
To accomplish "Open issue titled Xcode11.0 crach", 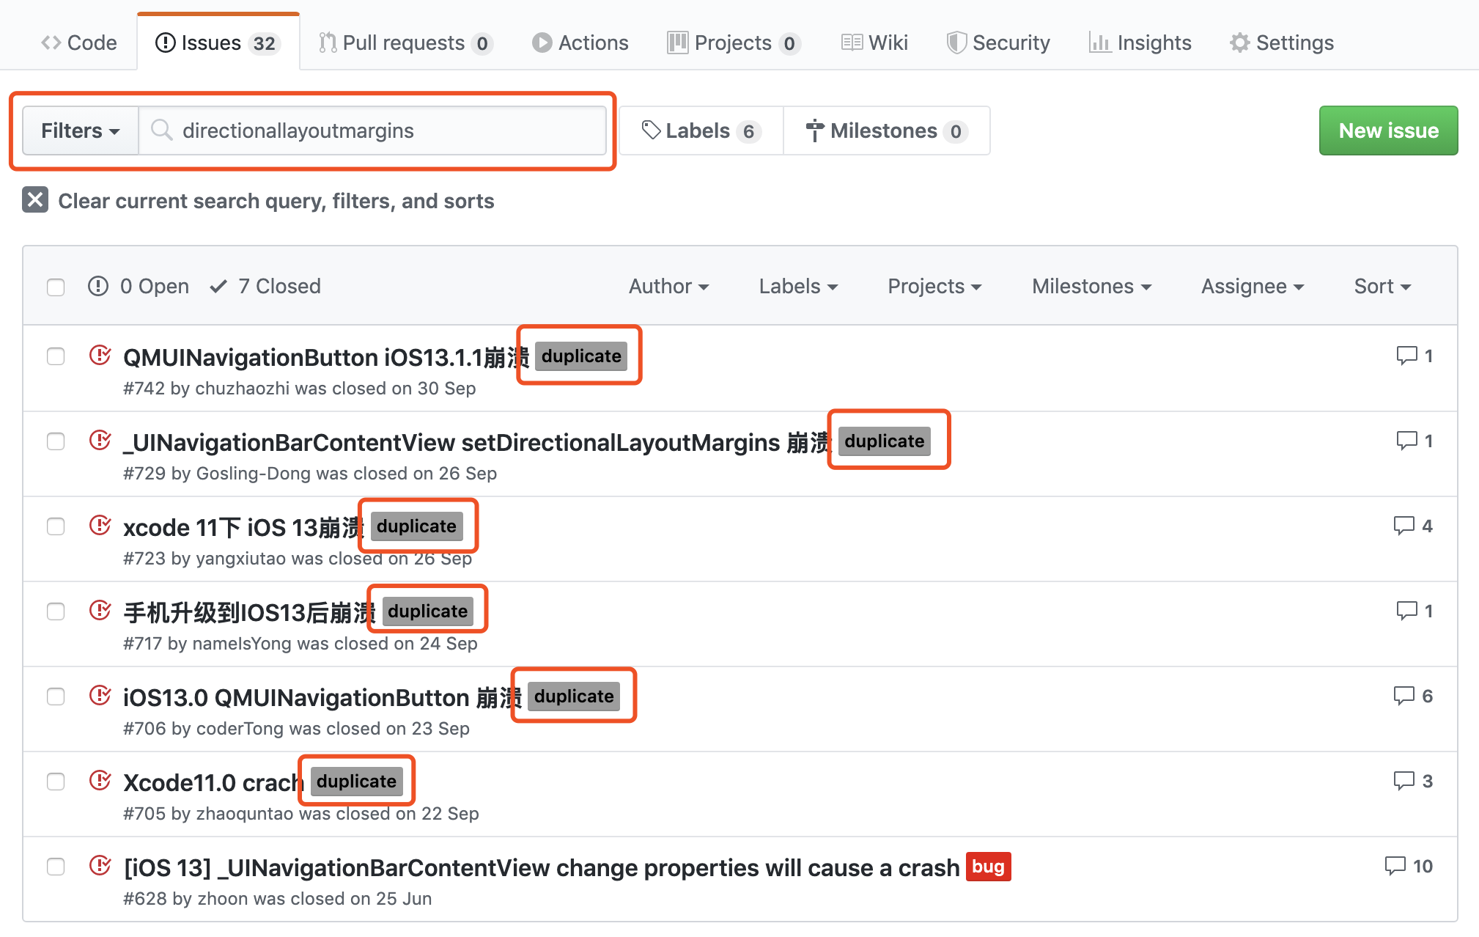I will [213, 782].
